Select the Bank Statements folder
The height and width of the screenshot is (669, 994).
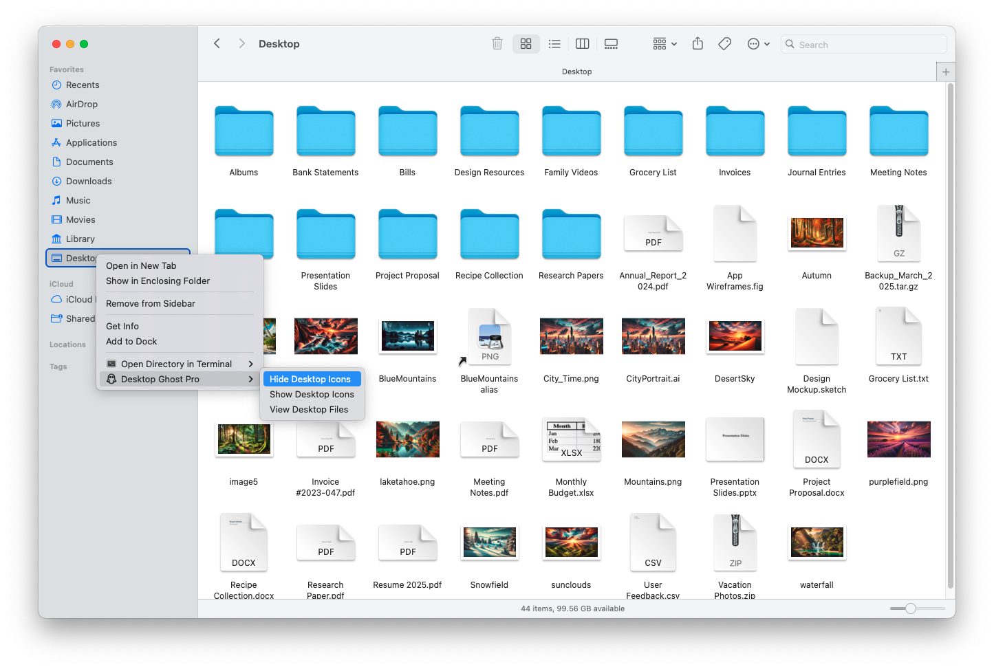pos(325,141)
